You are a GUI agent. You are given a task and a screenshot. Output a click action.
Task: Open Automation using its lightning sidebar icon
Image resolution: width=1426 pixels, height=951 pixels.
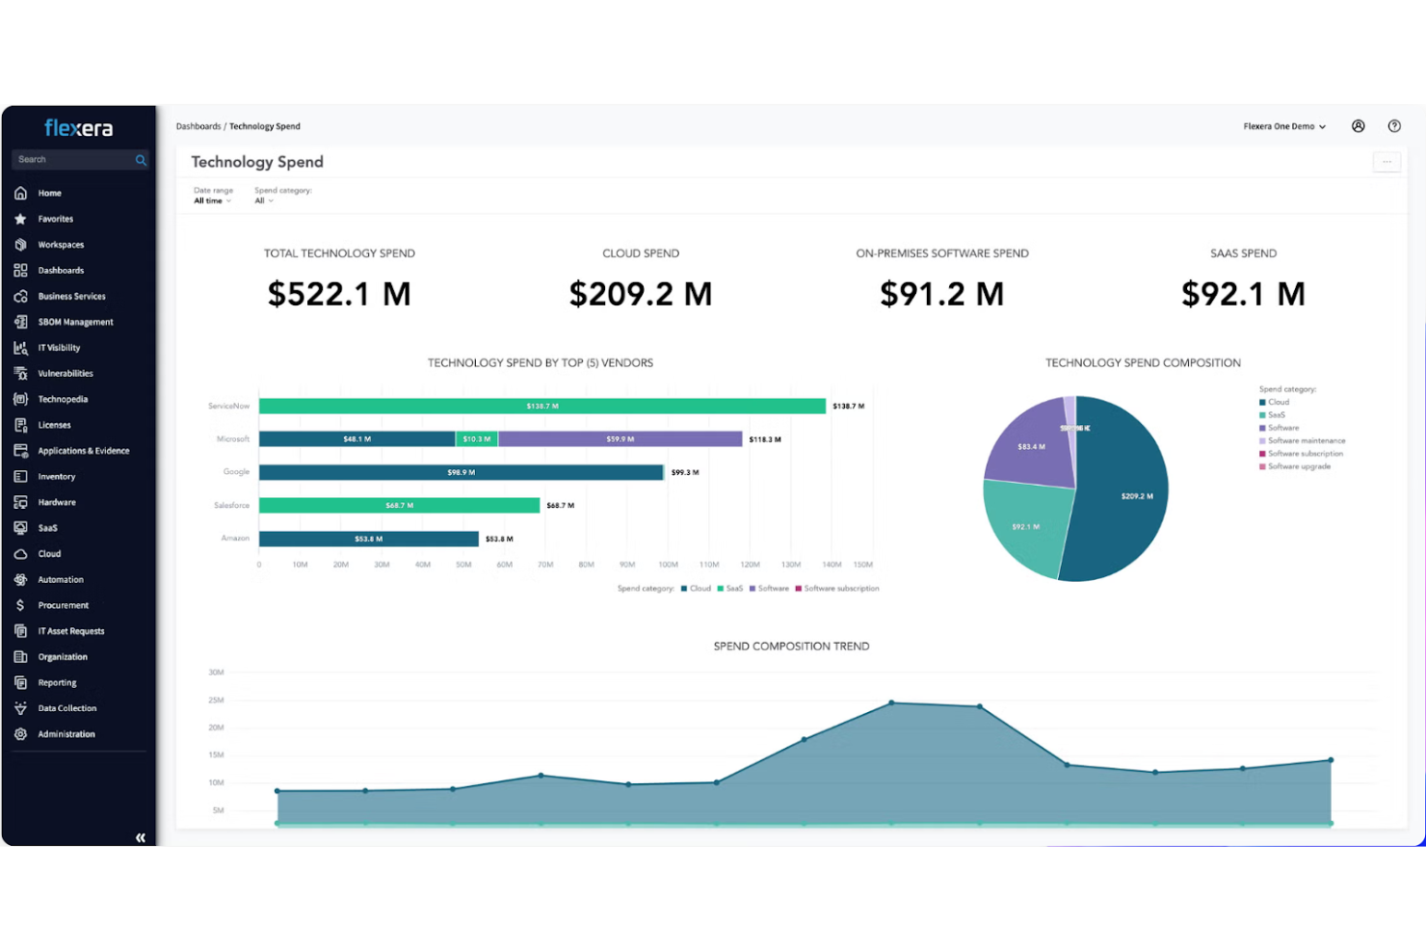(x=20, y=579)
